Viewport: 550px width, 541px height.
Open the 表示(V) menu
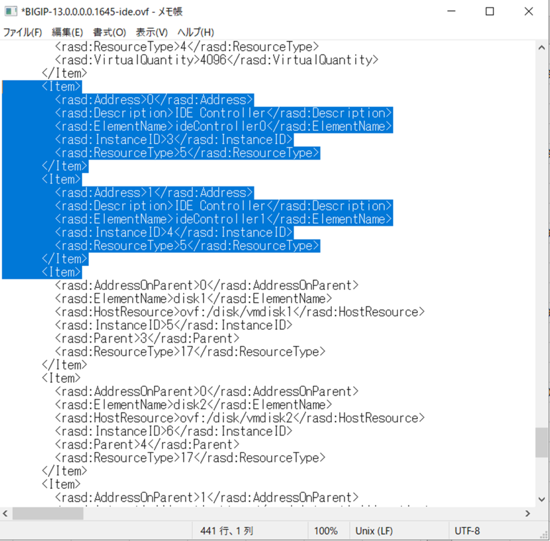(151, 32)
